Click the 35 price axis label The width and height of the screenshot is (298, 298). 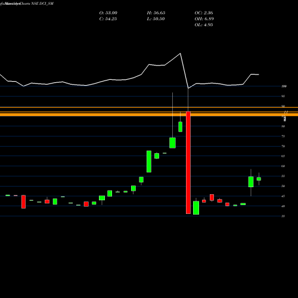tap(283, 216)
